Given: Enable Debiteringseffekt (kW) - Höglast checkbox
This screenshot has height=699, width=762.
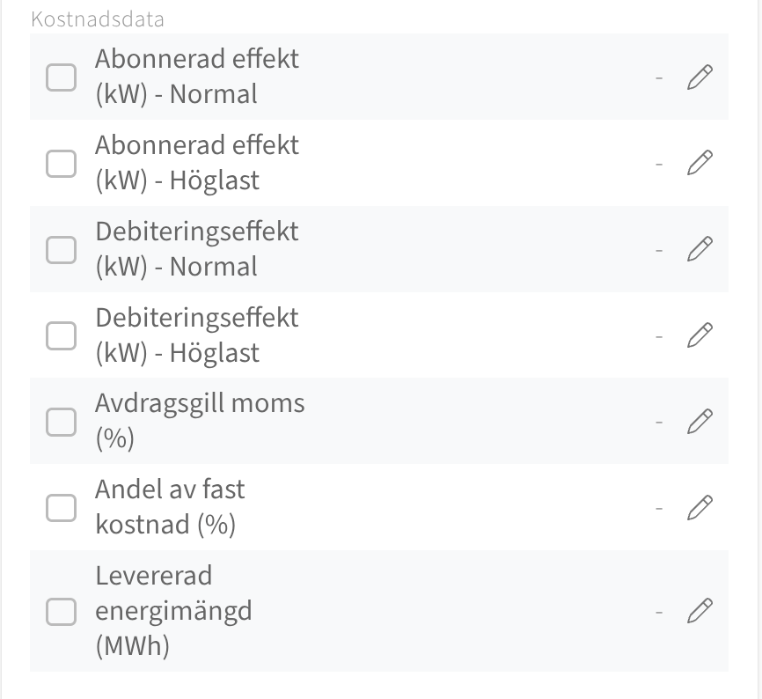Looking at the screenshot, I should tap(61, 335).
